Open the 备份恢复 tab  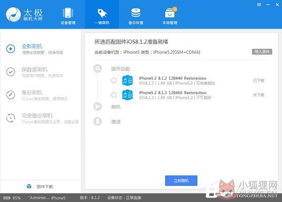coord(136,16)
